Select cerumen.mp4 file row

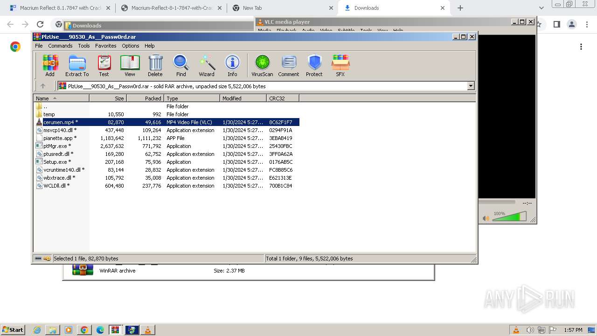point(167,122)
